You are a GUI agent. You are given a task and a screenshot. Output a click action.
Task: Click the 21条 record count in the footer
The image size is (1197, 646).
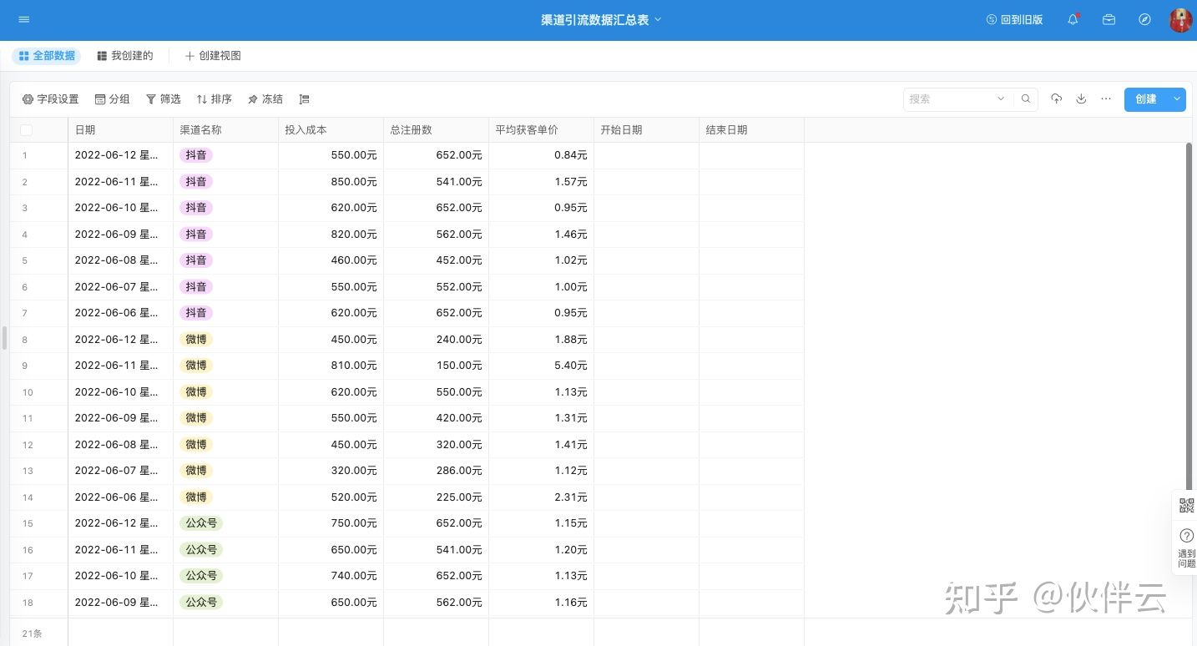32,633
